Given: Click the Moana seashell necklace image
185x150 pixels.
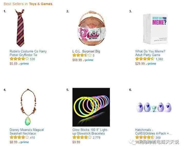Looking at the screenshot, I should (x=28, y=107).
